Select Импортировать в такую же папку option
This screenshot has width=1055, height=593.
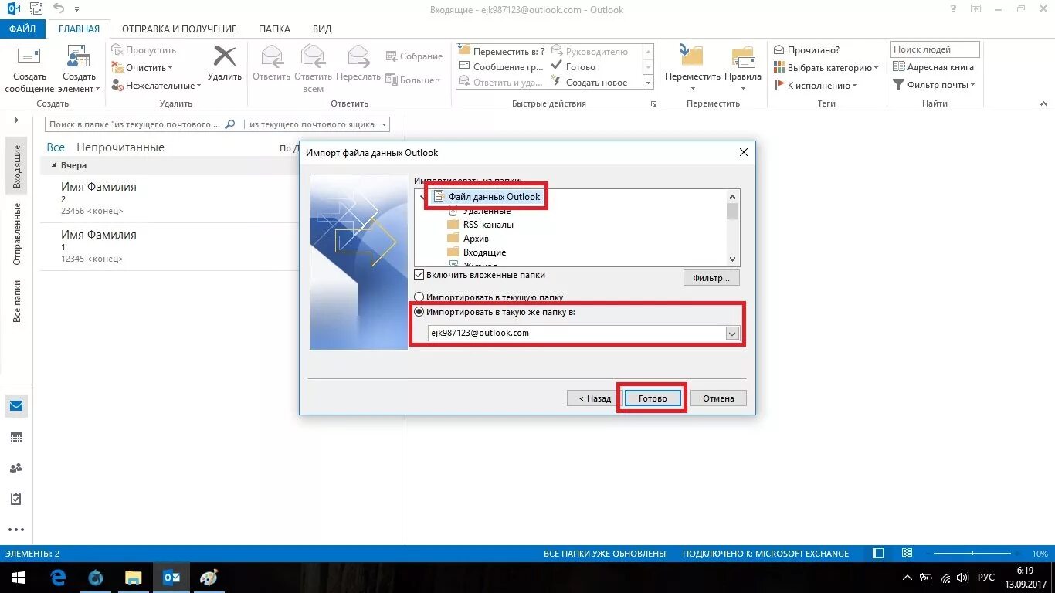click(x=419, y=312)
